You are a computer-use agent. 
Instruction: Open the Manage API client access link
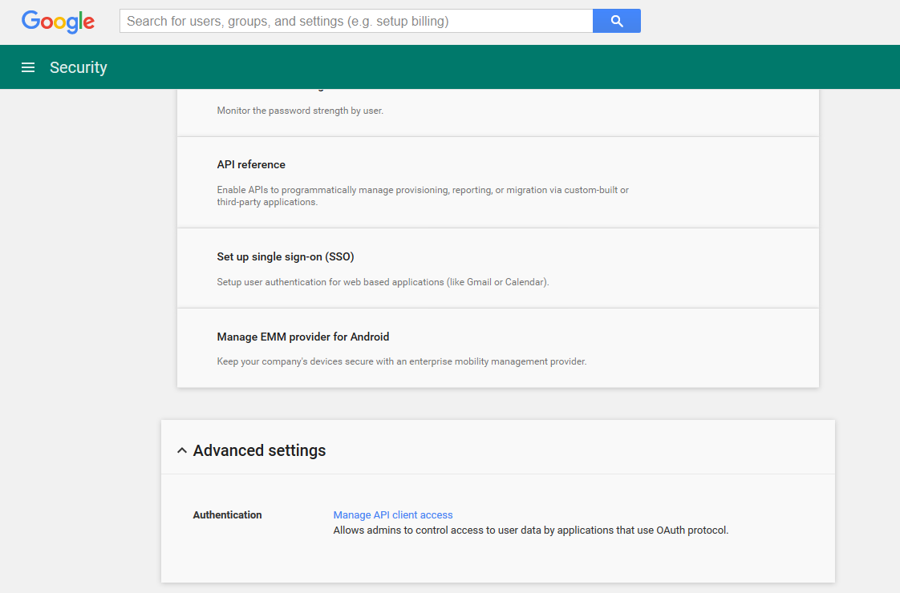(x=393, y=515)
